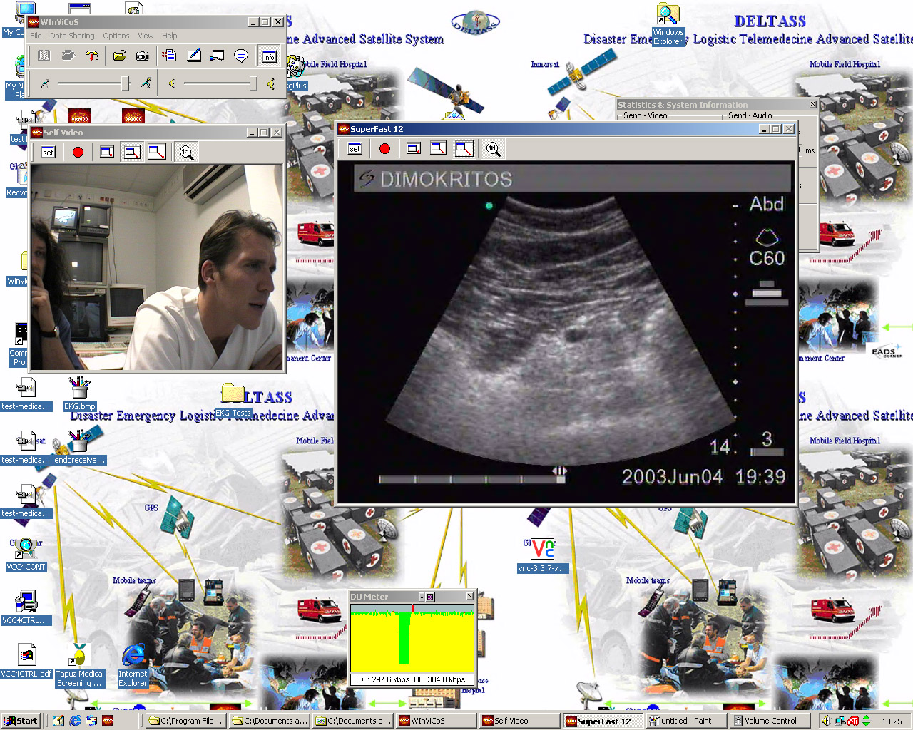Toggle the Info button in WInViCoS
Image resolution: width=913 pixels, height=730 pixels.
269,56
